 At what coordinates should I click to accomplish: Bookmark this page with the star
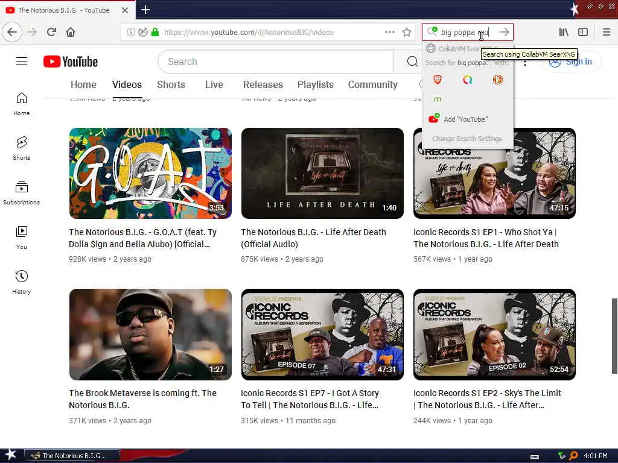[407, 33]
